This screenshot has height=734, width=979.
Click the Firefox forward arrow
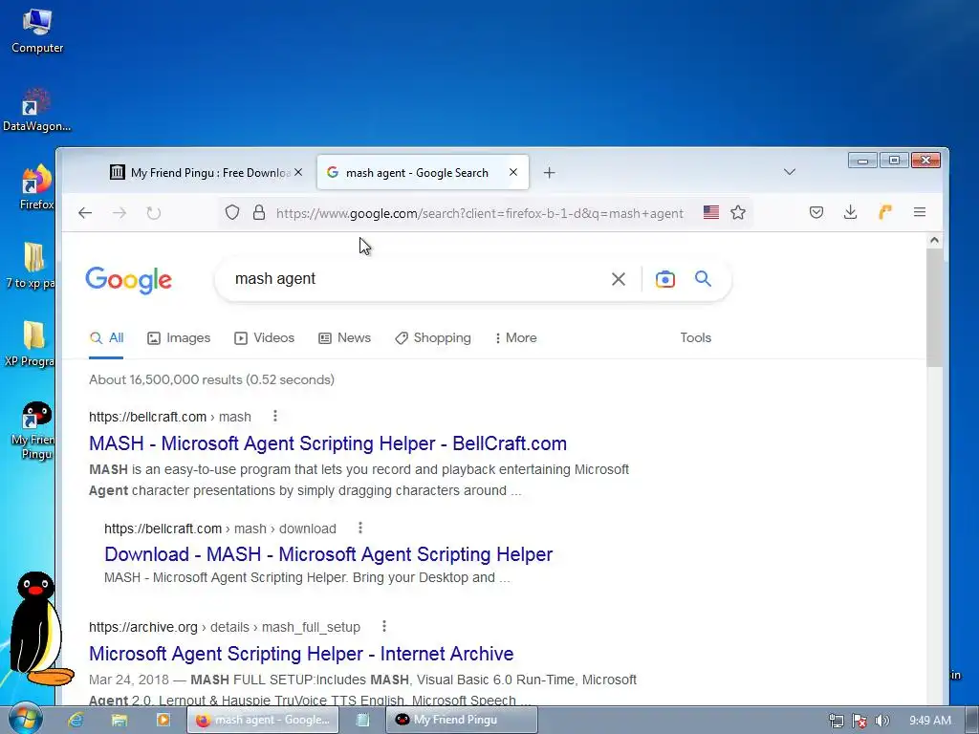[120, 213]
